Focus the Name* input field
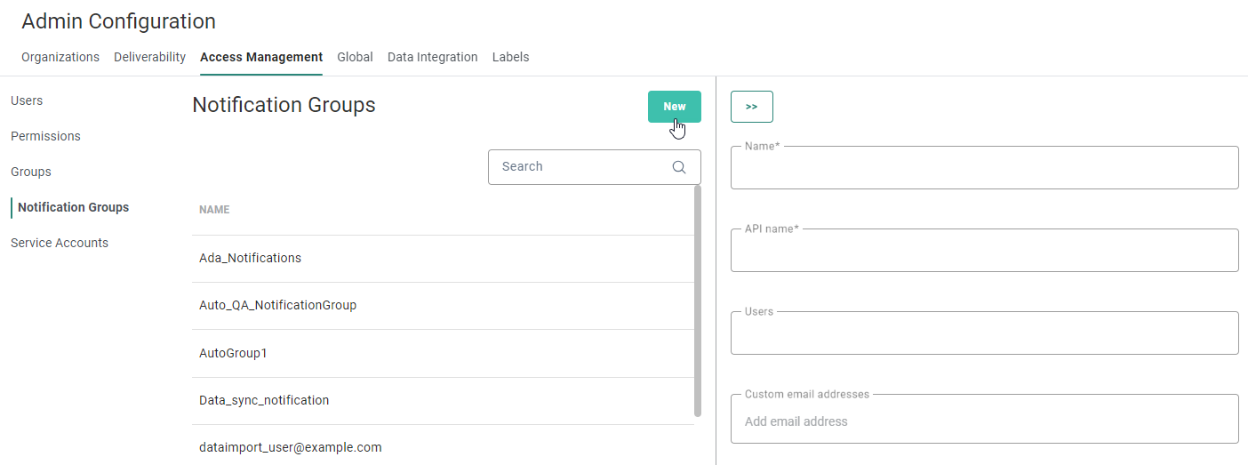Screen dimensions: 1248x465 tap(984, 169)
